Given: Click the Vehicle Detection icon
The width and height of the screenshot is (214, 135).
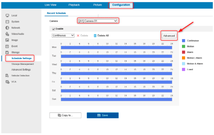Looking at the screenshot, I should 7,75.
